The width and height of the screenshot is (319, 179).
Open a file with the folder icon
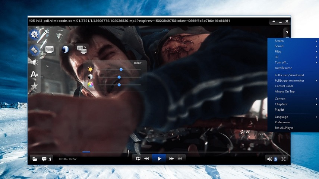tap(35, 159)
